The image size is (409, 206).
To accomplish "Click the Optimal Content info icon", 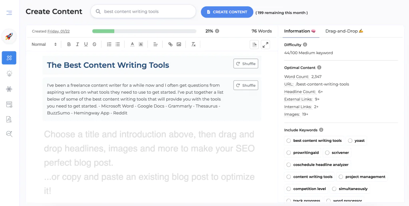I will tap(319, 67).
